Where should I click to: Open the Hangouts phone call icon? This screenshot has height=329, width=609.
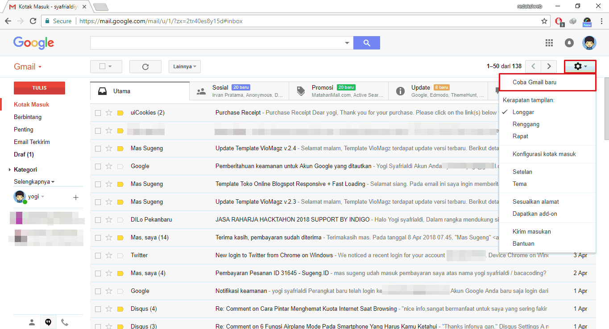(65, 322)
